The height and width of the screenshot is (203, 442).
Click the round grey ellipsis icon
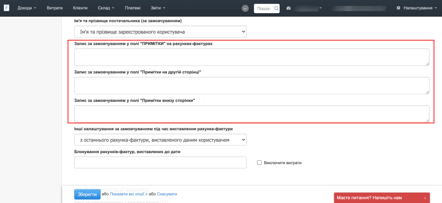tap(245, 8)
